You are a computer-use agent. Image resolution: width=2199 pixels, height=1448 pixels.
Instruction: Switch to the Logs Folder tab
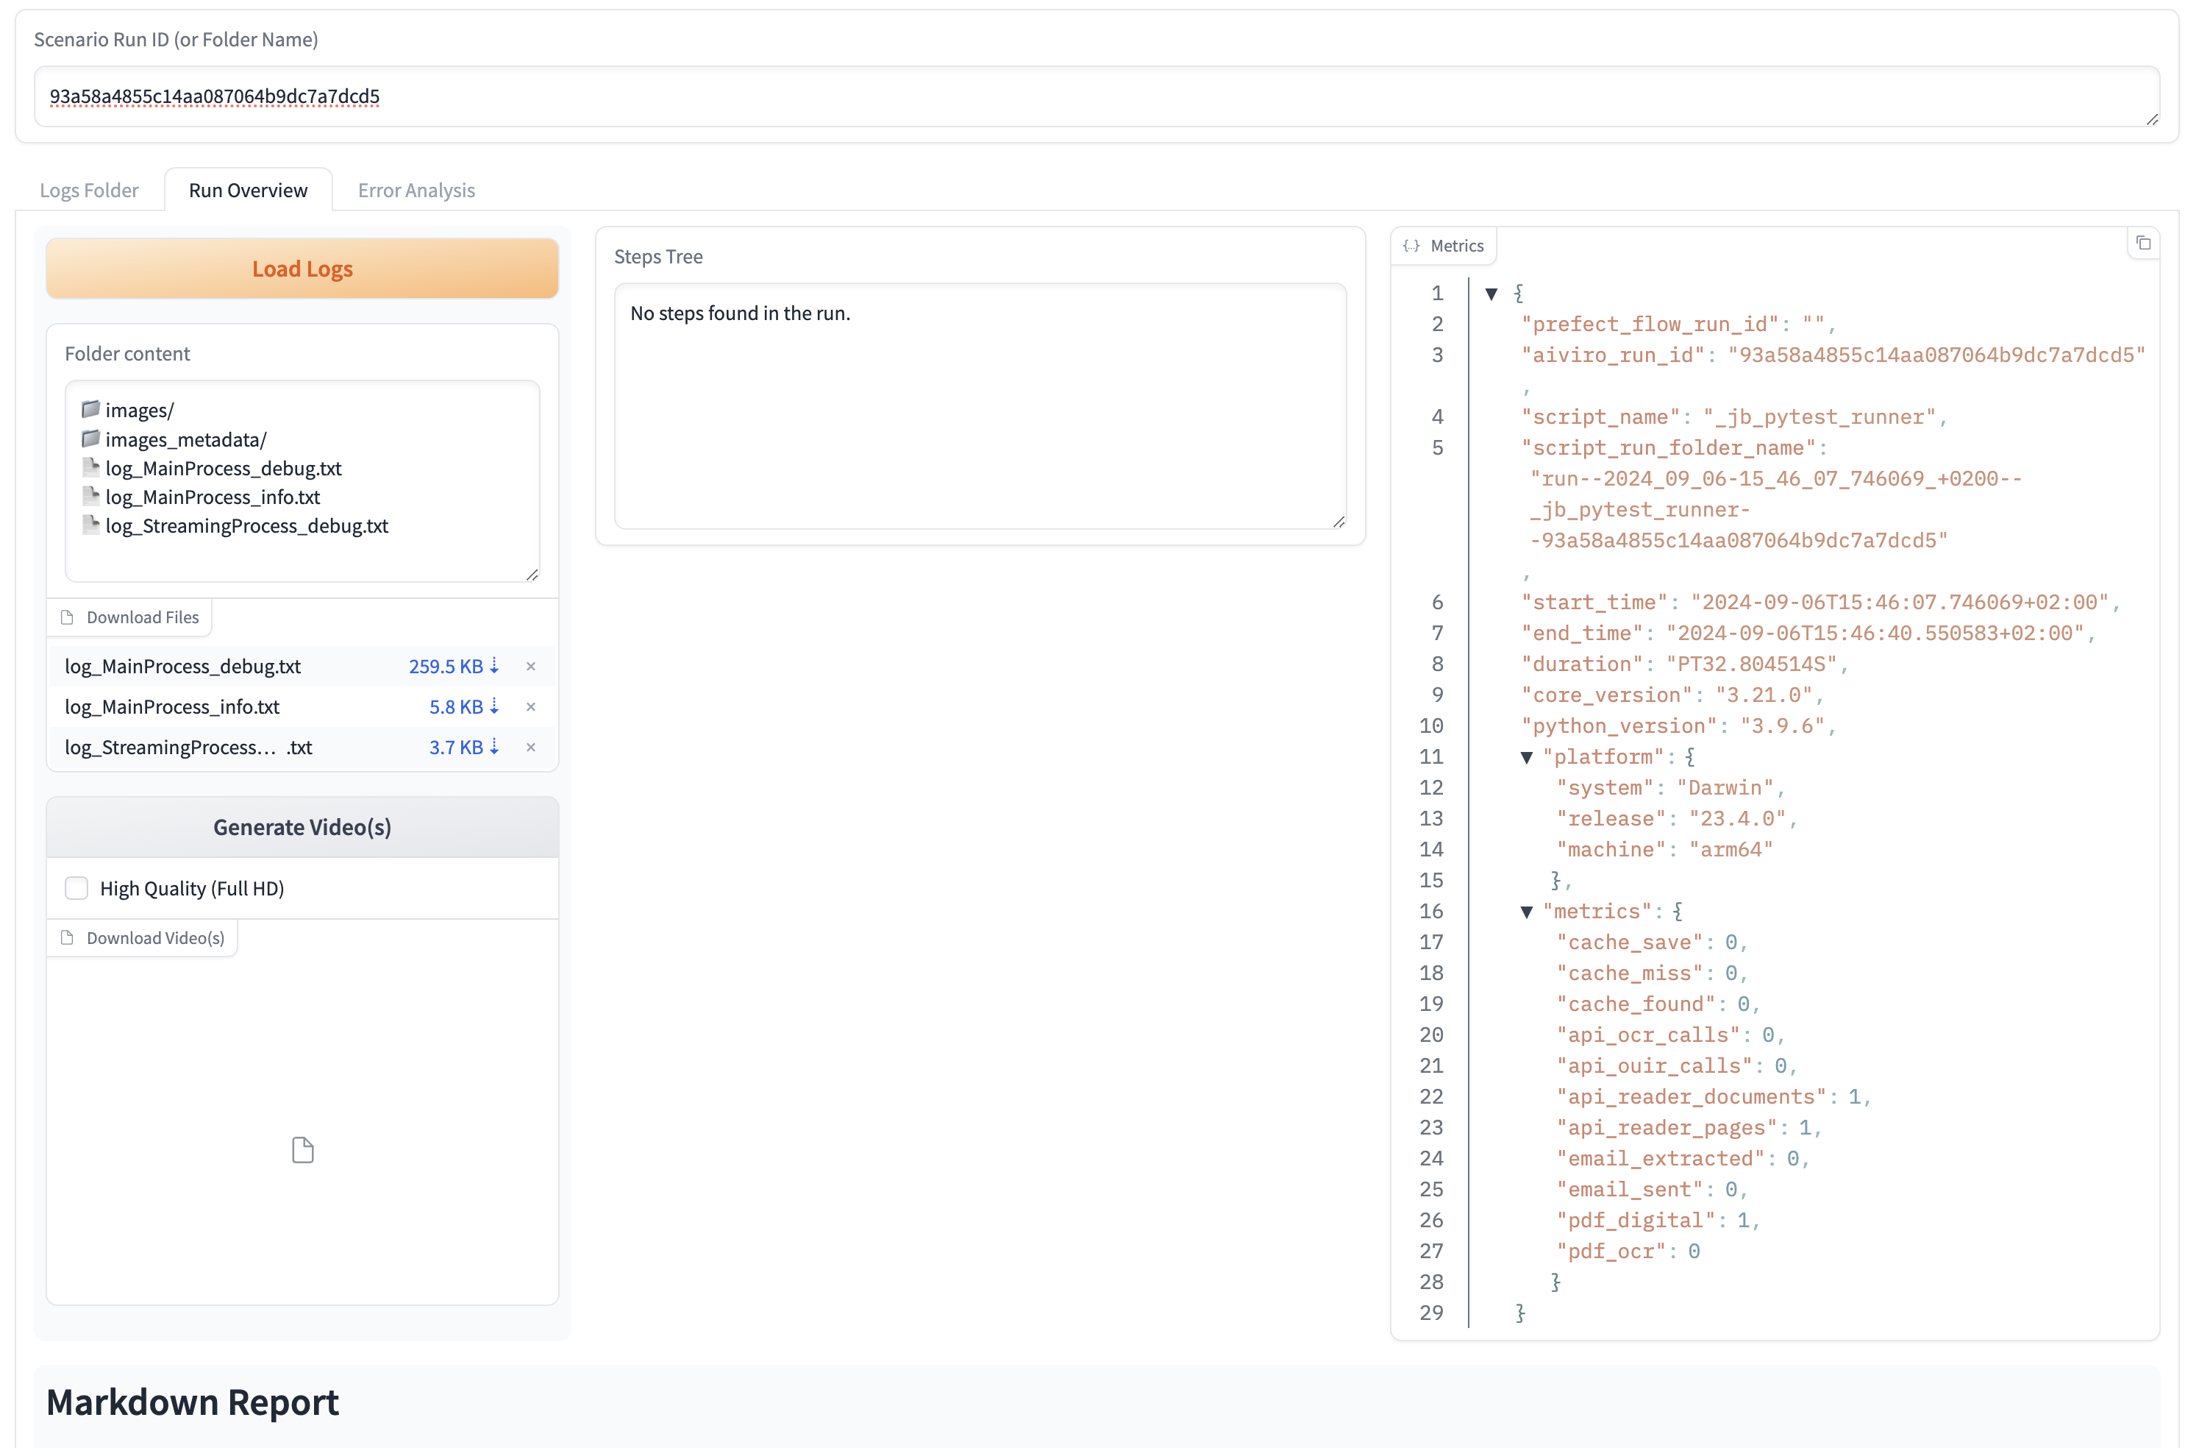point(89,191)
